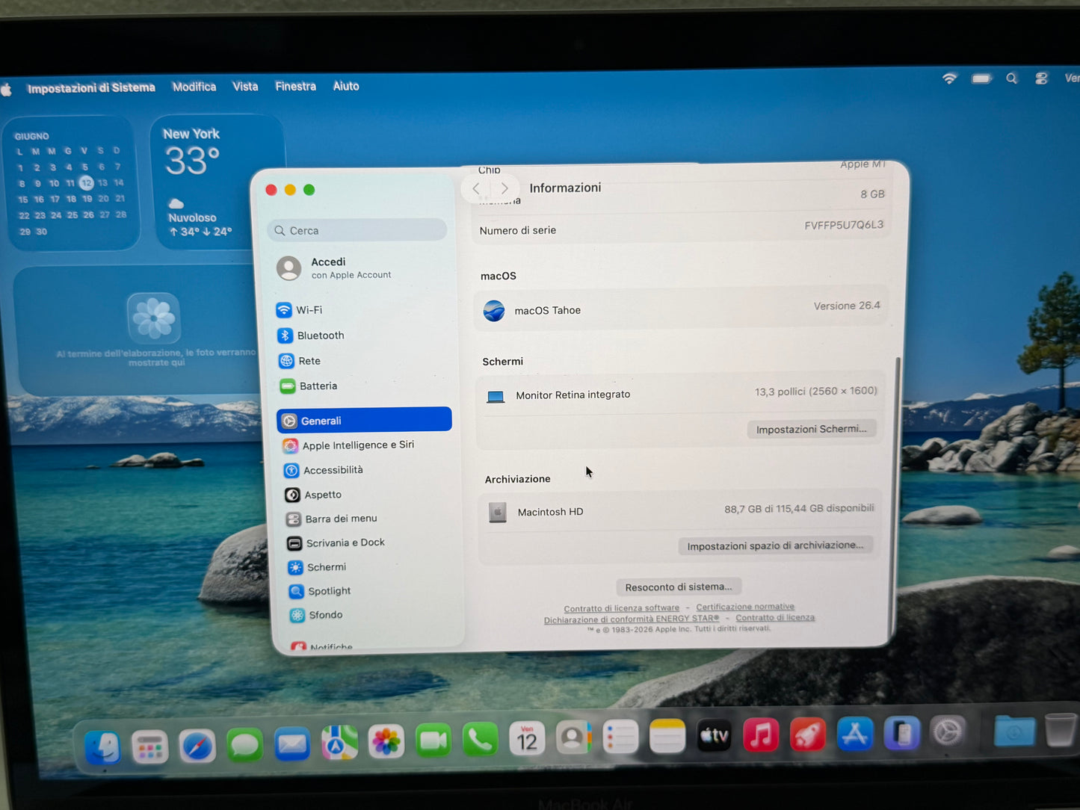Screen dimensions: 1080x810
Task: Open Wi-Fi settings in sidebar
Action: [x=300, y=310]
